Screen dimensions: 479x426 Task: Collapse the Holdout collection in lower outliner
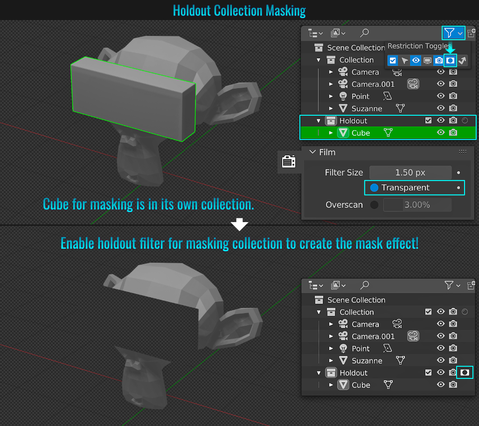tap(319, 373)
